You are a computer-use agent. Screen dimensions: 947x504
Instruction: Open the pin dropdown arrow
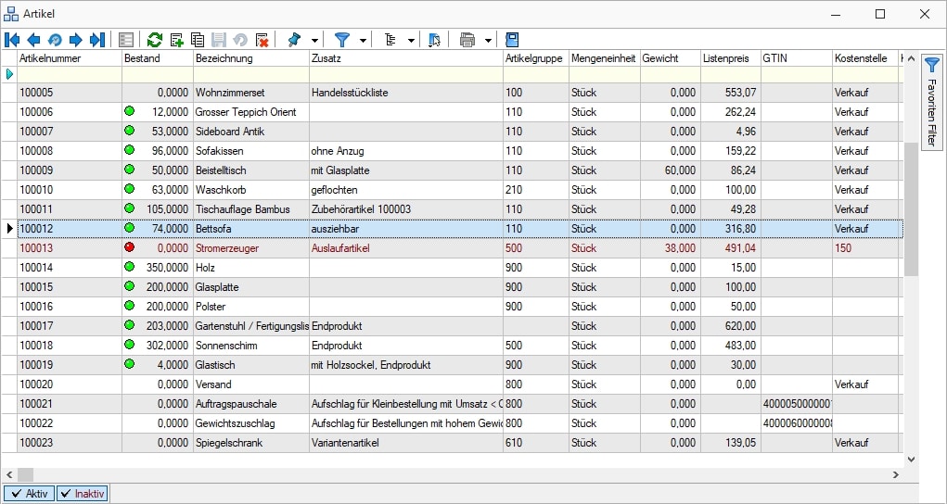click(314, 41)
